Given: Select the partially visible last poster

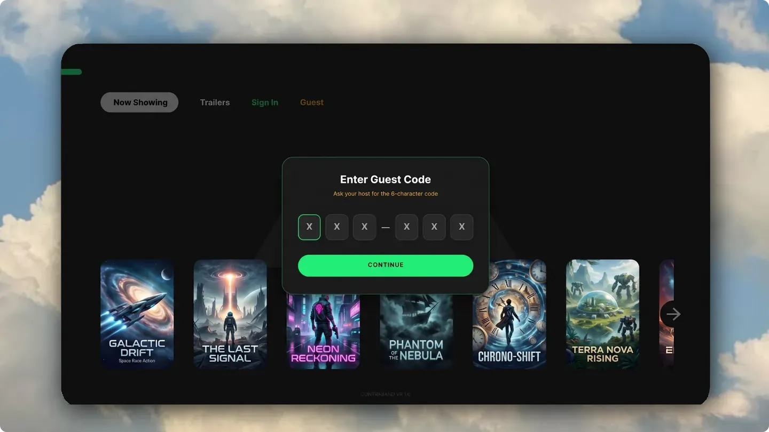Looking at the screenshot, I should coord(666,314).
